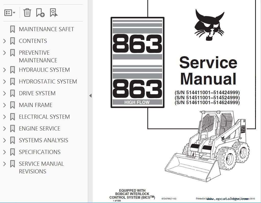This screenshot has height=203, width=261.
Task: Expand the MAIN FRAME bookmark
Action: point(5,105)
